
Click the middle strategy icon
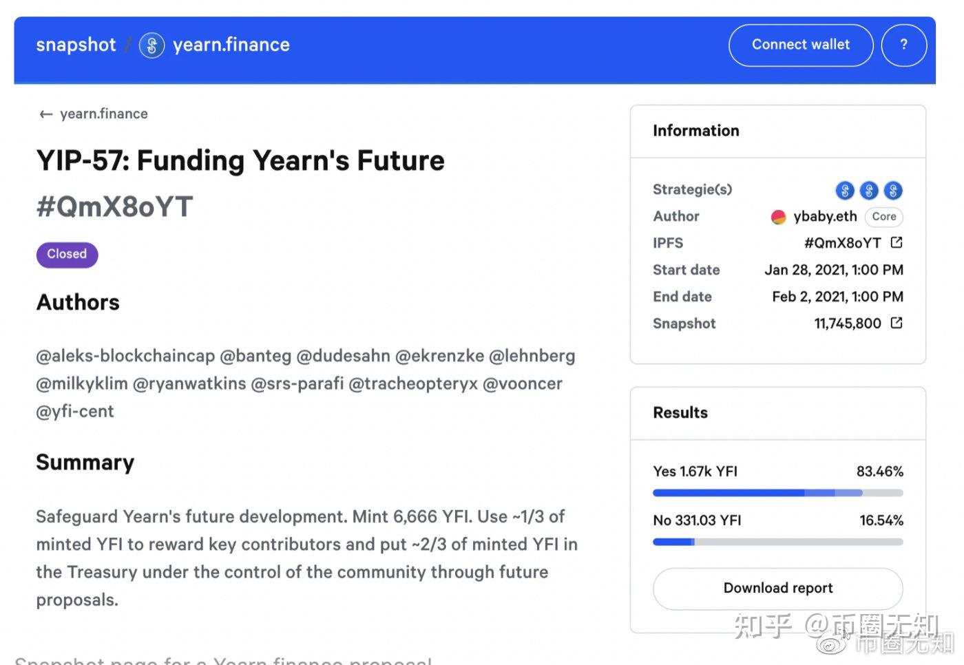click(x=869, y=190)
